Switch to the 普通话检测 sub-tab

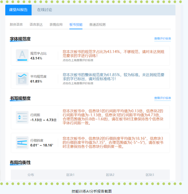click(97, 25)
